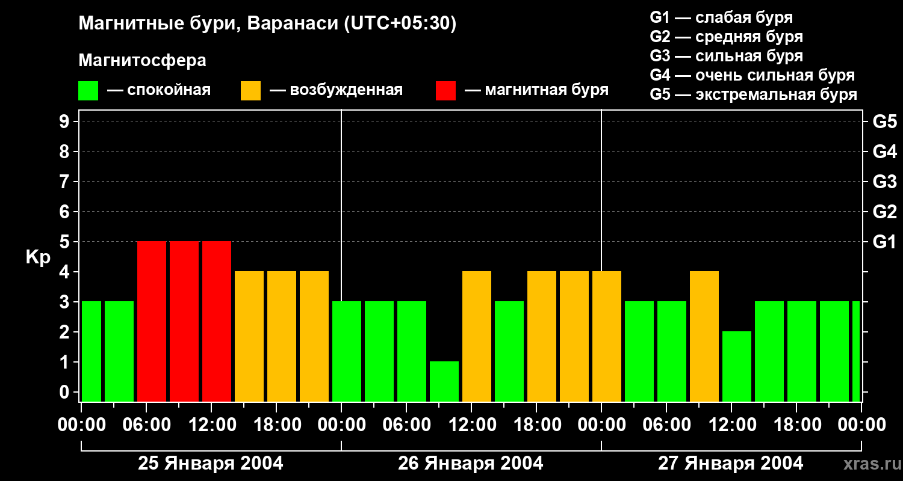Click the "18:00" time label for 25 January
Image resolution: width=903 pixels, height=481 pixels.
point(276,425)
